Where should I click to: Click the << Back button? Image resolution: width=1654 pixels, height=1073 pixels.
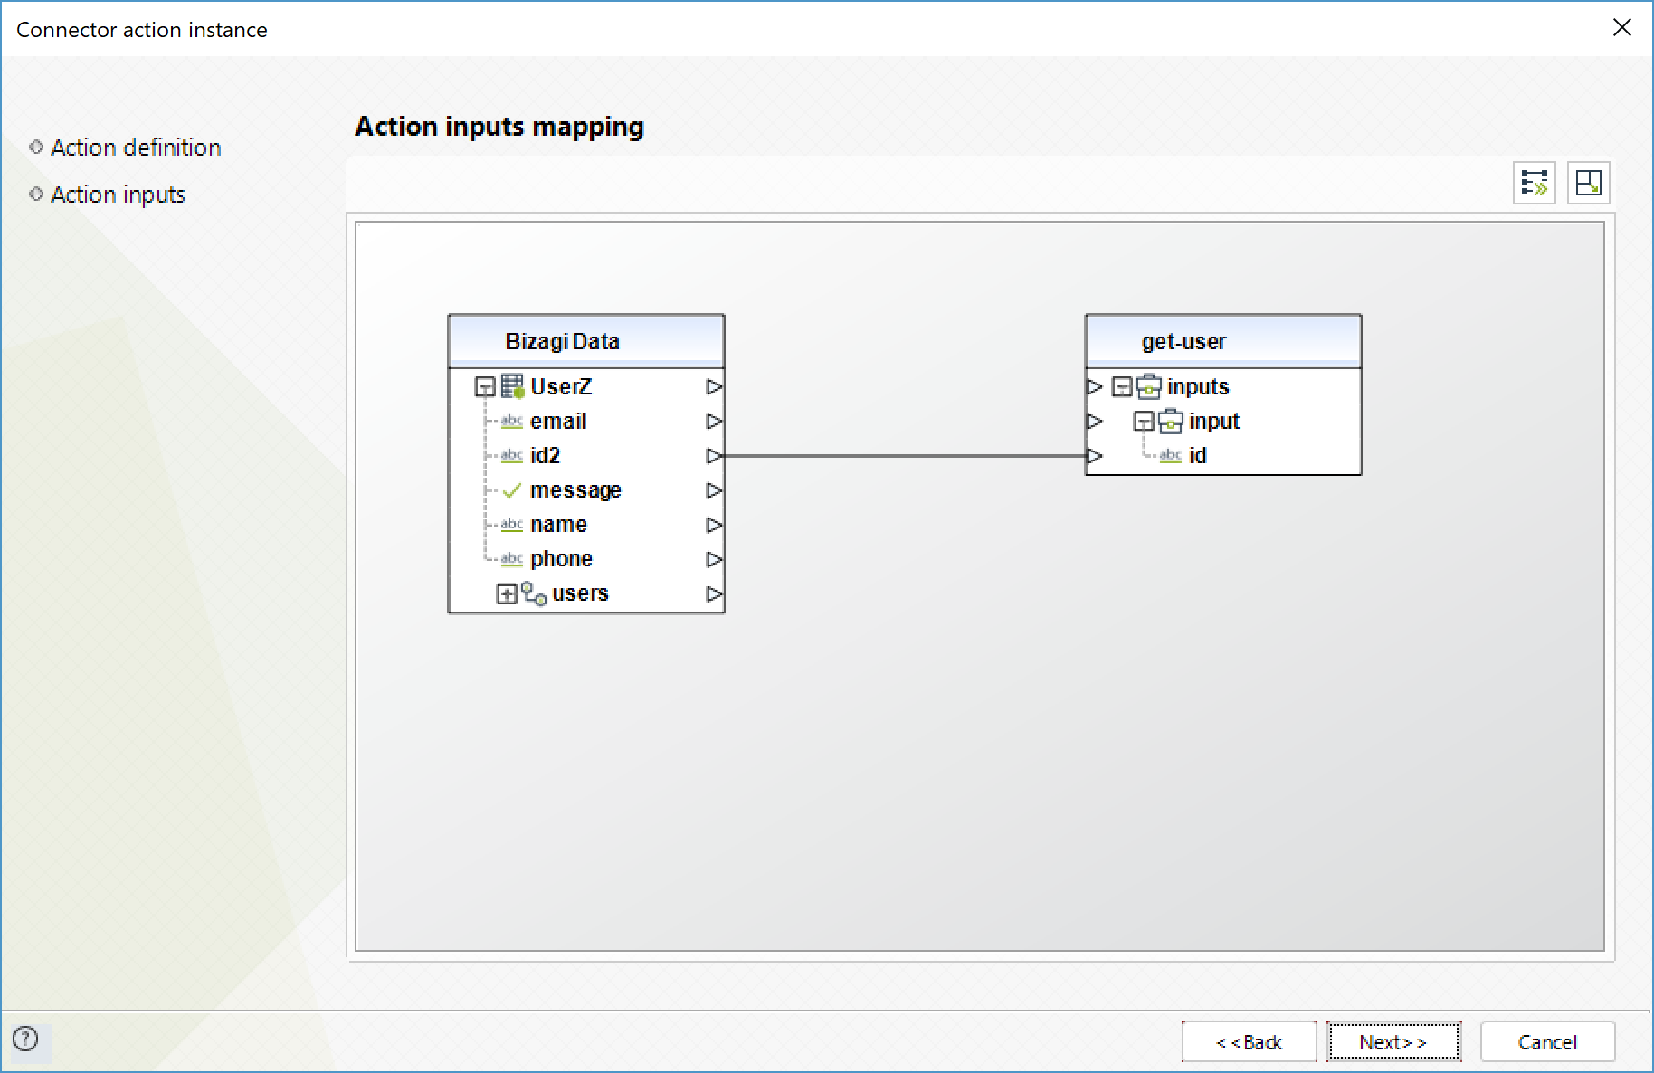click(x=1249, y=1042)
